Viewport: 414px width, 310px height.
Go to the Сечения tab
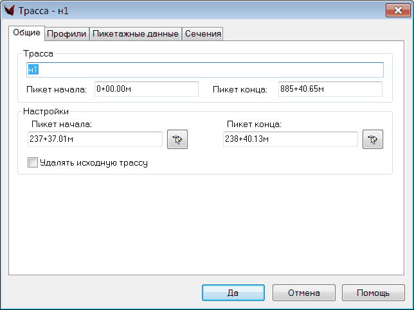tap(203, 34)
